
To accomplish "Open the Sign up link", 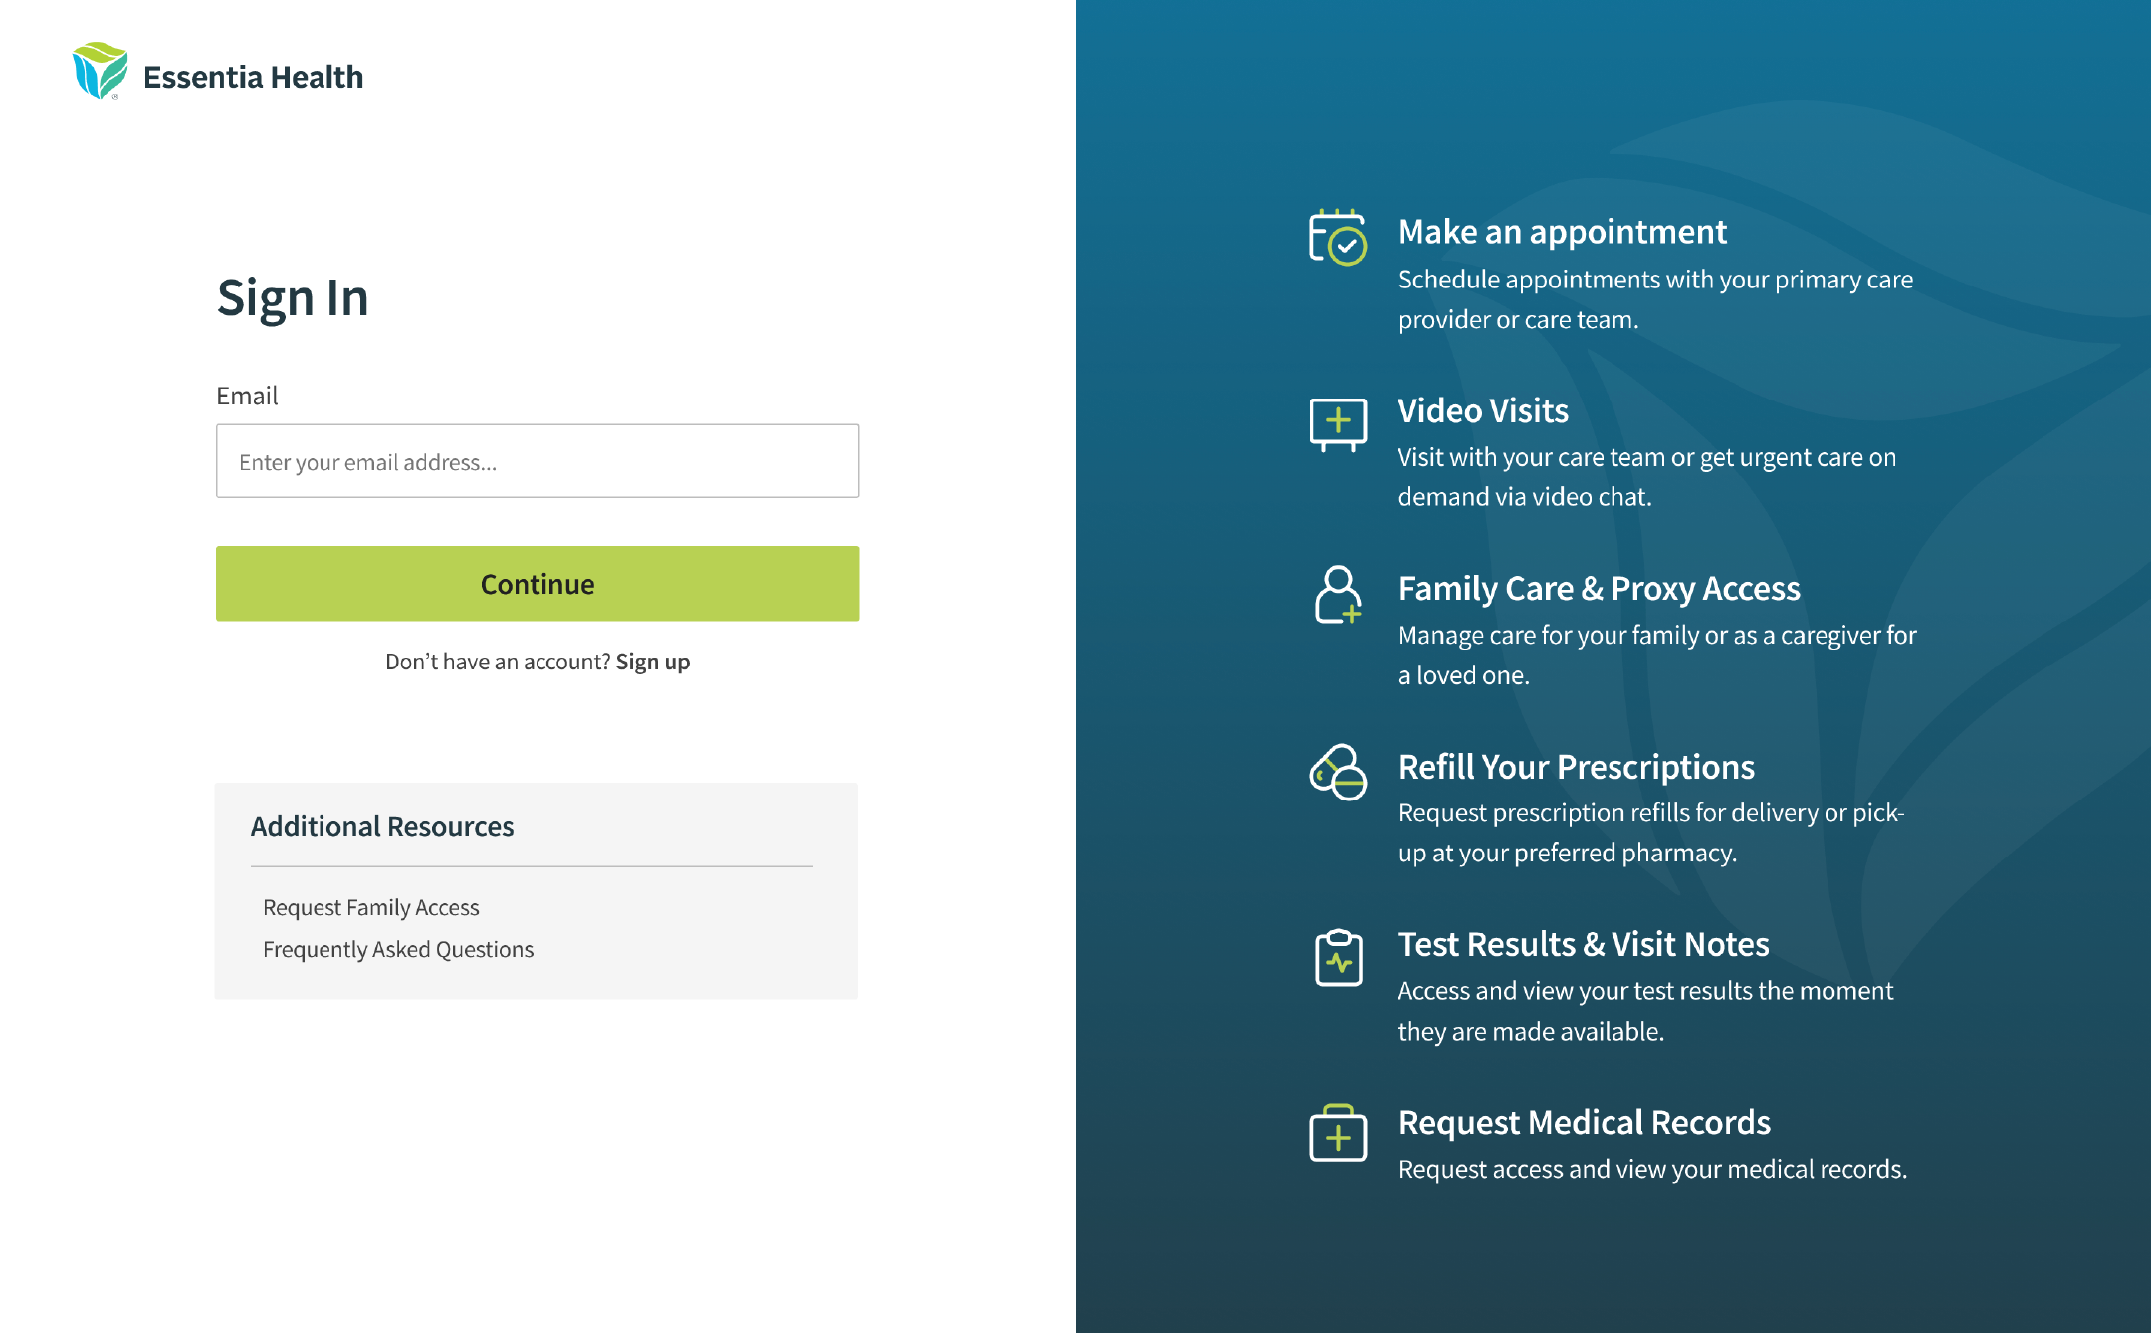I will click(x=653, y=662).
